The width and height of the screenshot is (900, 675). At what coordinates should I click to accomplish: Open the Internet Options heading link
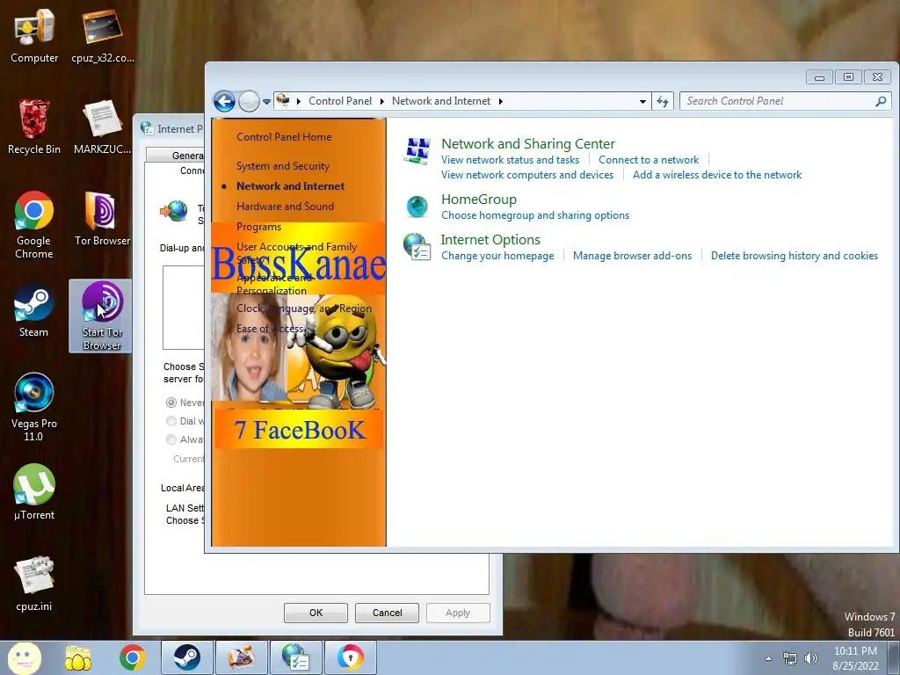click(x=490, y=239)
